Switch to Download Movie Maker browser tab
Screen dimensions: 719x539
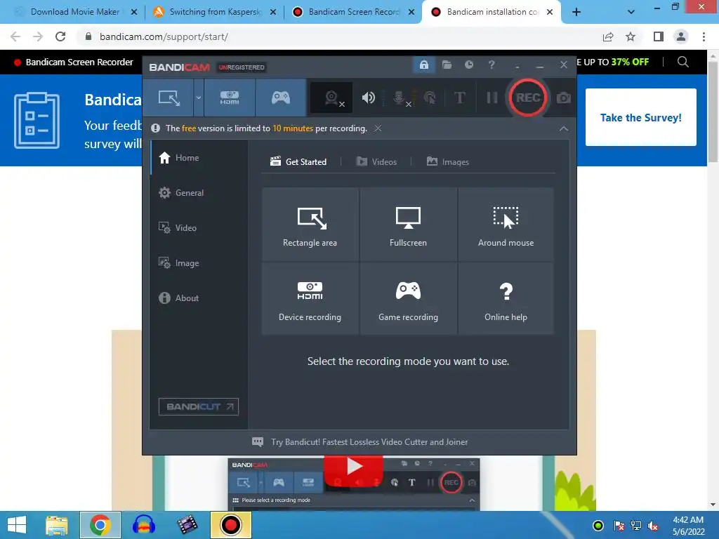pyautogui.click(x=73, y=12)
